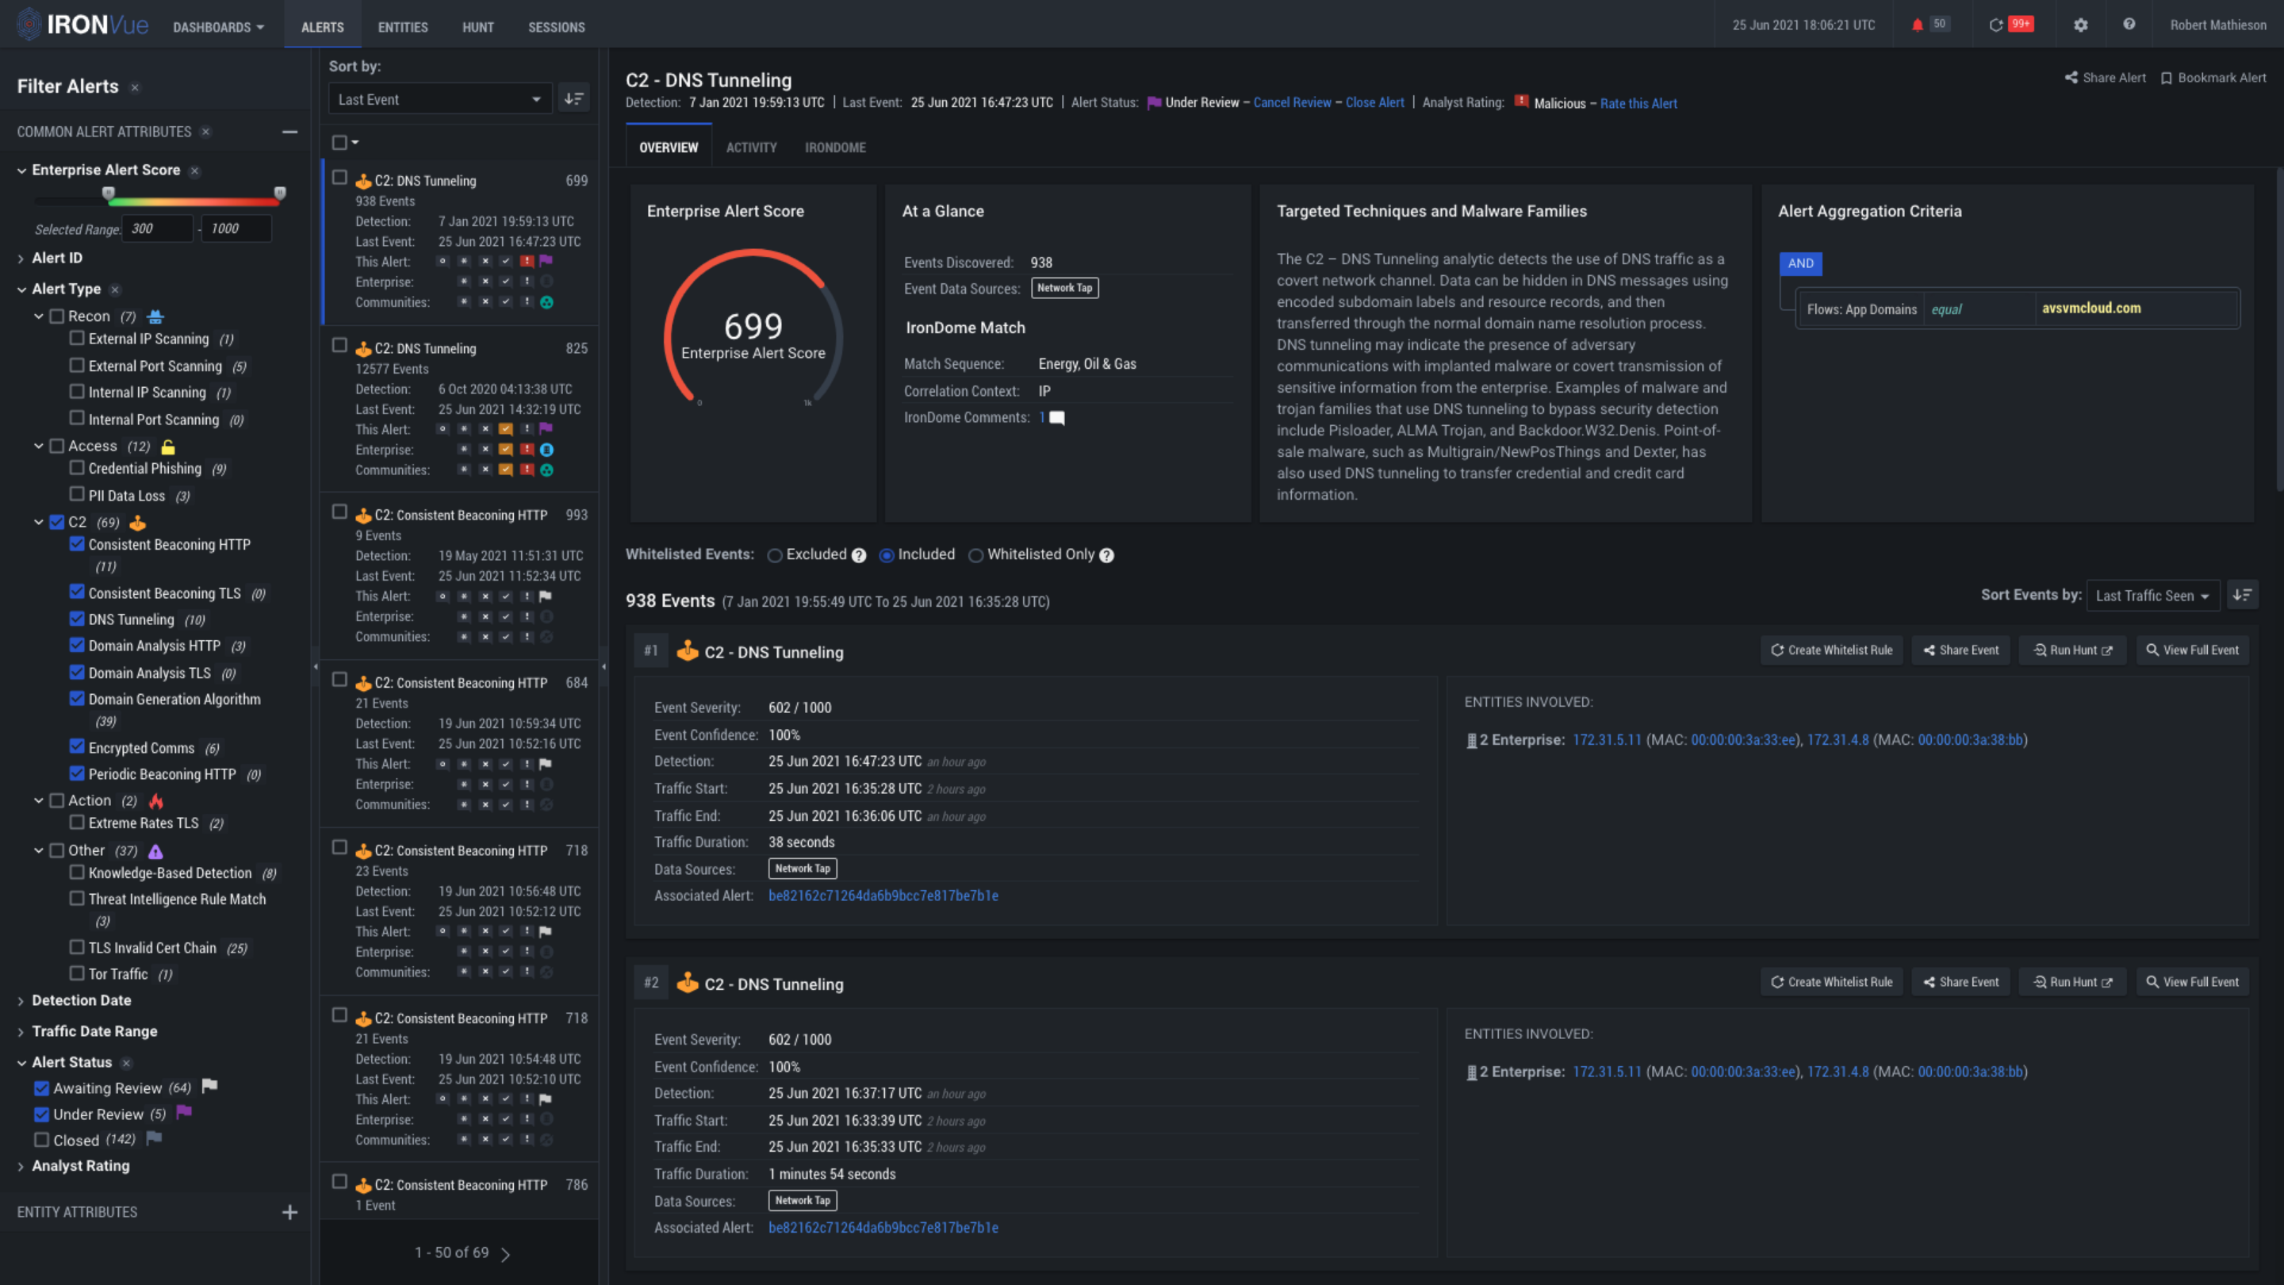2284x1285 pixels.
Task: Open the Hunt menu in top navigation
Action: (x=477, y=27)
